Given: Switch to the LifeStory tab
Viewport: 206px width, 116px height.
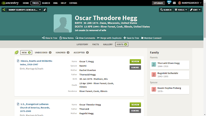Looking at the screenshot, I should 82,44.
